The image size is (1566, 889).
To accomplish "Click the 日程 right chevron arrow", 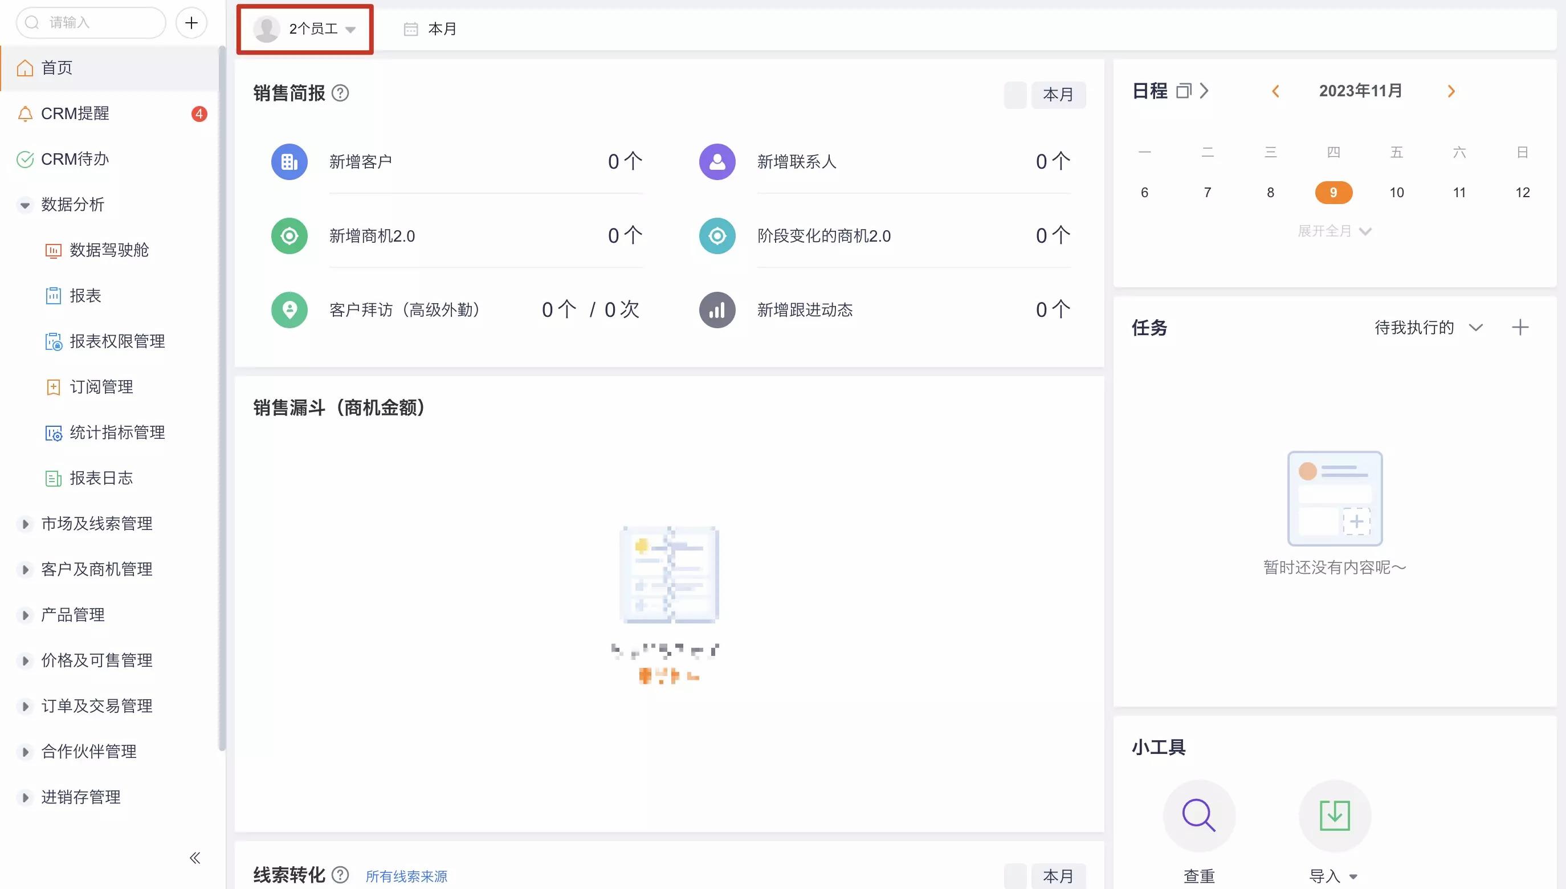I will pos(1204,91).
